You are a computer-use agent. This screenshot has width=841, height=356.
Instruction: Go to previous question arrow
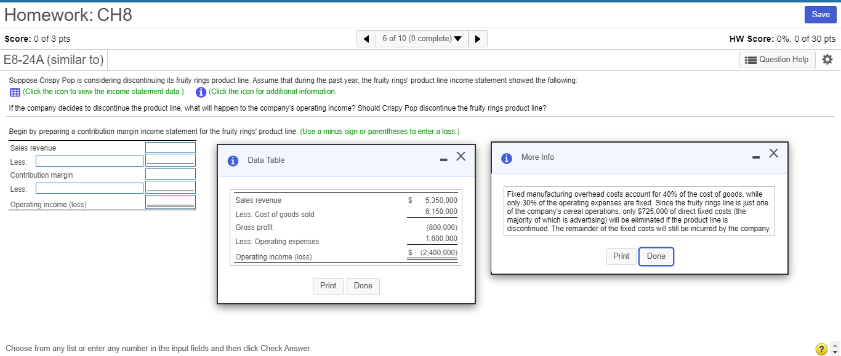366,39
